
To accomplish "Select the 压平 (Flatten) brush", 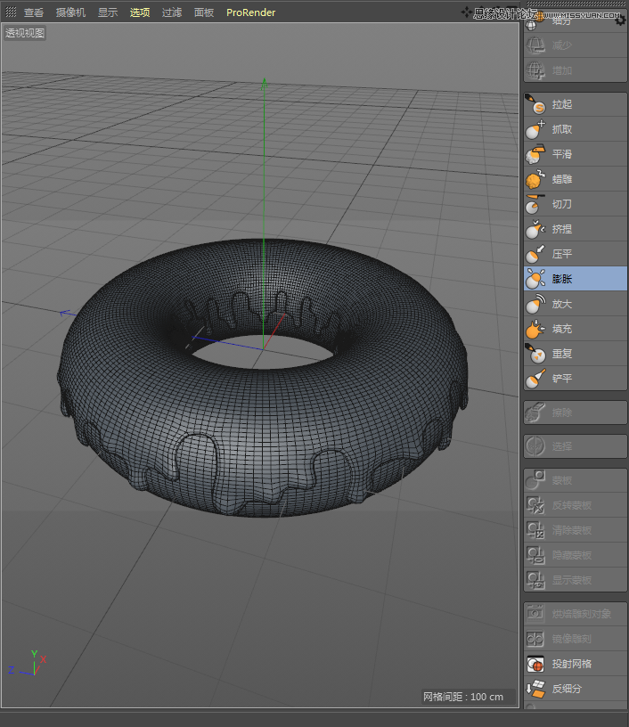I will (x=574, y=254).
